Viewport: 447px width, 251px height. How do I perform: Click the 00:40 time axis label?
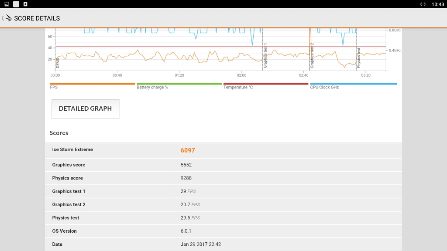pyautogui.click(x=117, y=75)
